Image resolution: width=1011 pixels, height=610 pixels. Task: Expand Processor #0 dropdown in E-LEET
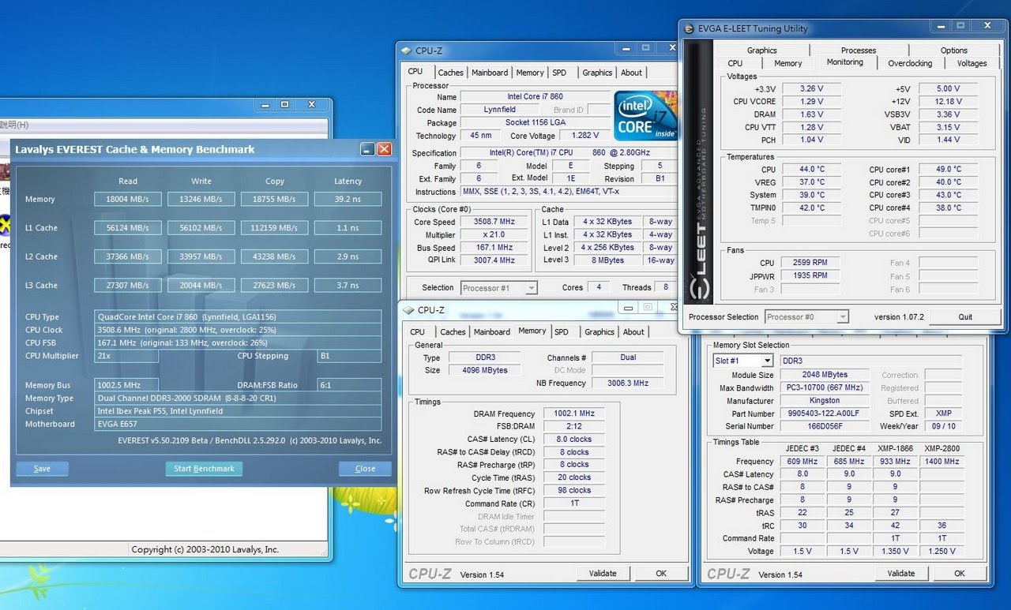(842, 317)
